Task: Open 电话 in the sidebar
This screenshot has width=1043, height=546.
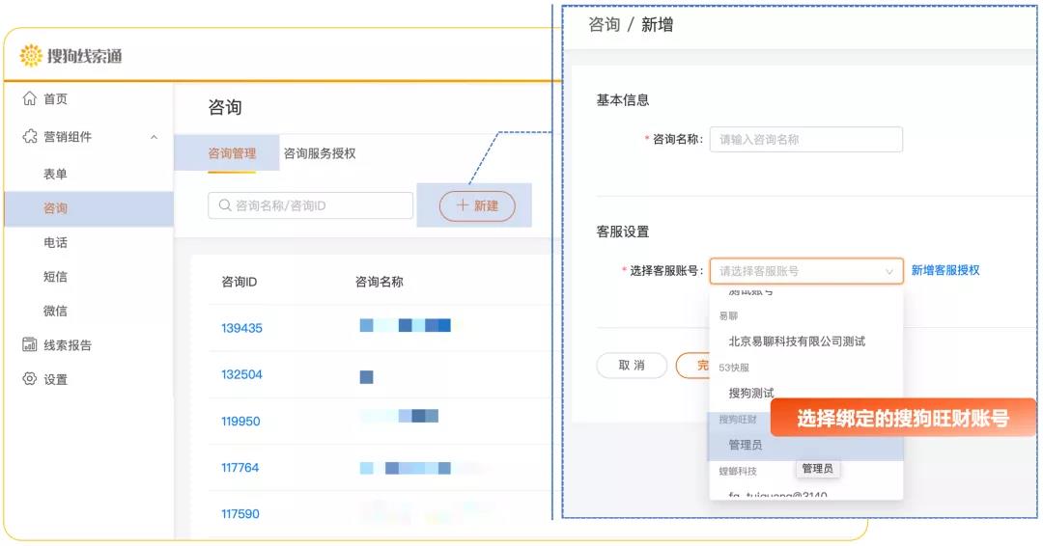Action: pos(55,242)
